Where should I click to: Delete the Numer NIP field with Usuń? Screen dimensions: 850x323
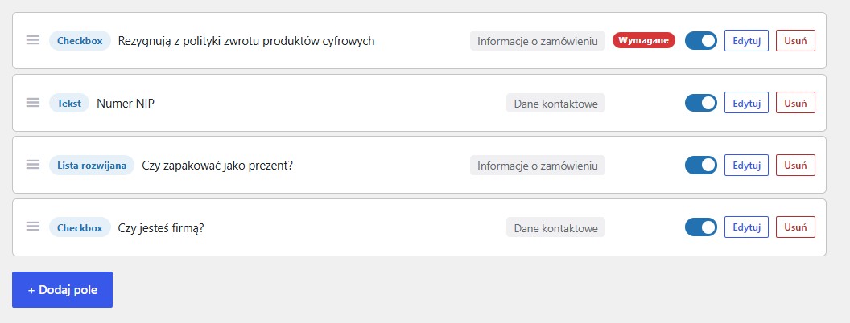coord(795,103)
